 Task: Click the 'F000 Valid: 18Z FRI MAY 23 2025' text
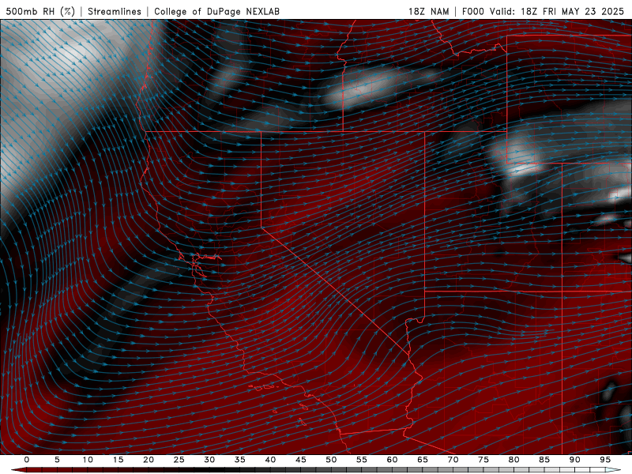543,11
